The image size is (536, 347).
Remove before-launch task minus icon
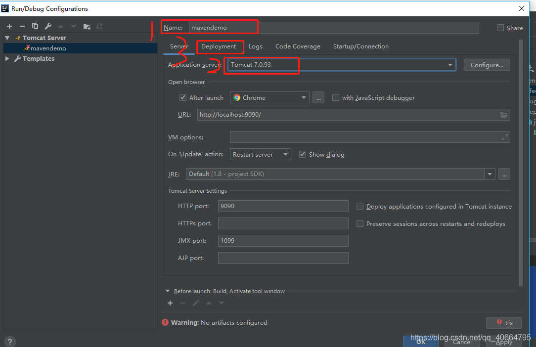pos(183,303)
